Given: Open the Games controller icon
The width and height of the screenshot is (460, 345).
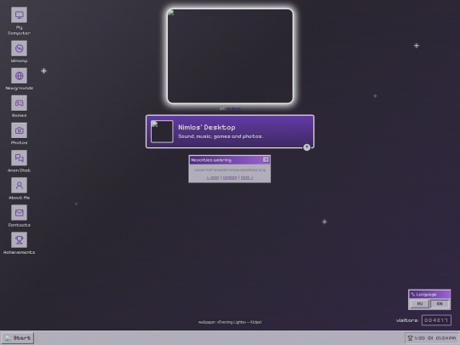Looking at the screenshot, I should tap(19, 103).
